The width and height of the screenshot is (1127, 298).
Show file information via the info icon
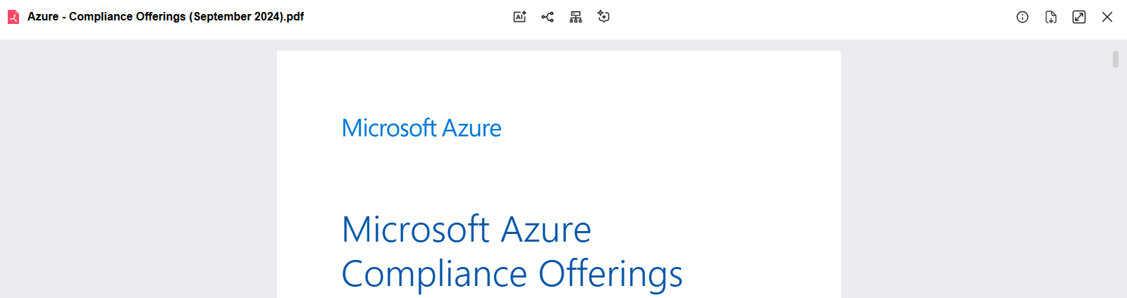[x=1023, y=17]
